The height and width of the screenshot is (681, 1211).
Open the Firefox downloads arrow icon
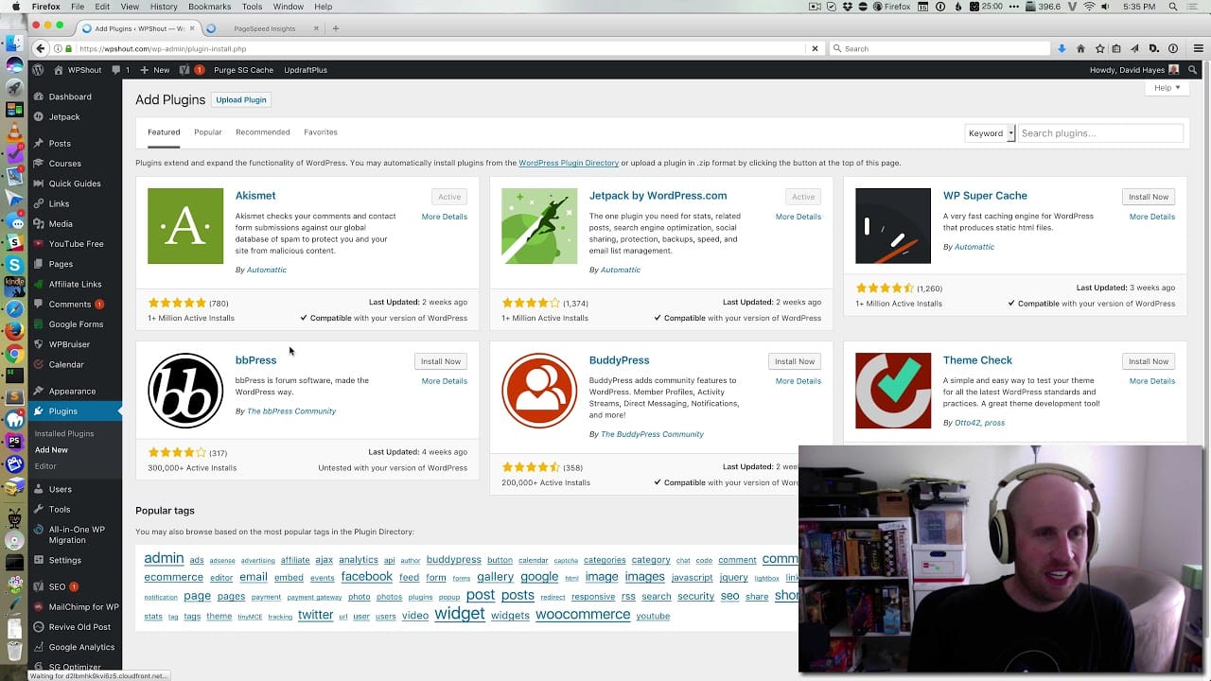click(x=1062, y=48)
